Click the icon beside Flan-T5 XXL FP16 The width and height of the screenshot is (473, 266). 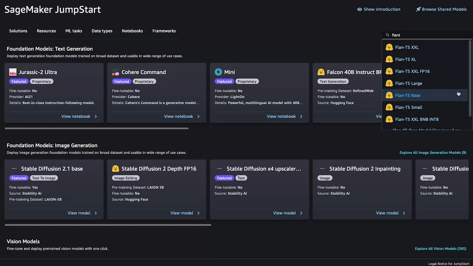[x=389, y=71]
